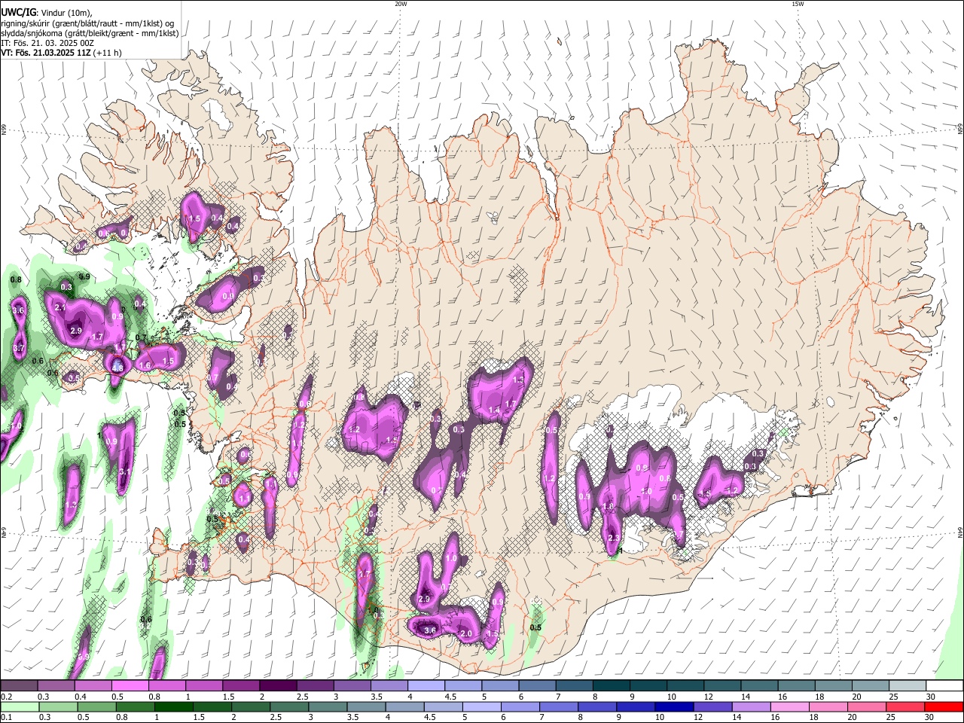Click the 2.0 precipitation value near south coast
The image size is (964, 723).
click(x=465, y=634)
